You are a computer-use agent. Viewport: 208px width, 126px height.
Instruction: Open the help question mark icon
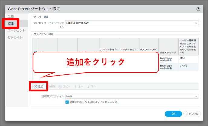click(x=198, y=9)
